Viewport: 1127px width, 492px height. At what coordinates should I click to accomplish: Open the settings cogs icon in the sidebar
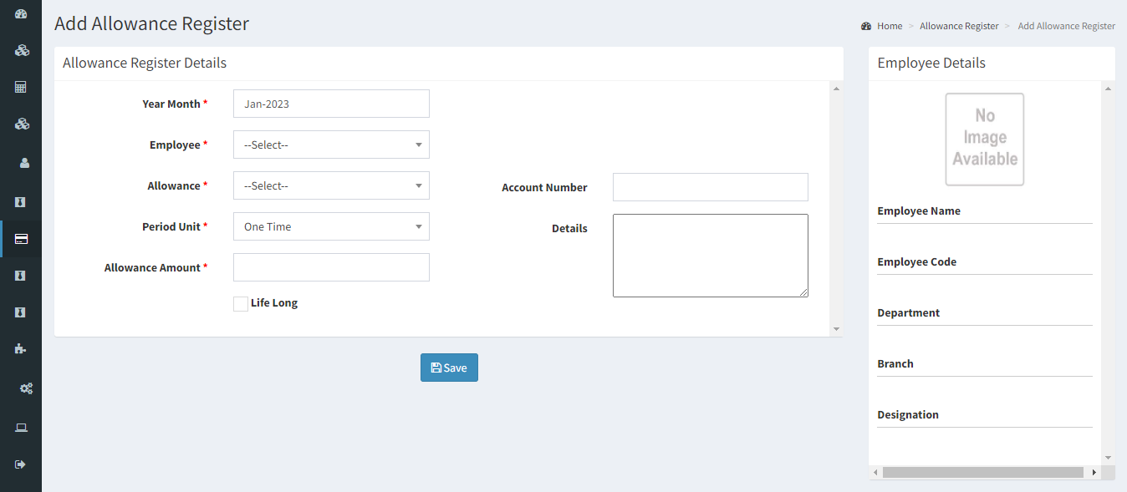[x=26, y=388]
